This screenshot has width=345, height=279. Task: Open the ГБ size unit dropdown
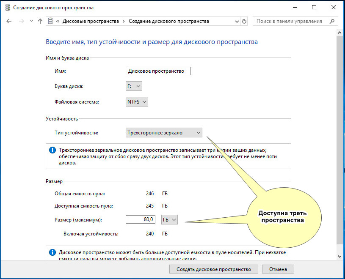pos(169,219)
